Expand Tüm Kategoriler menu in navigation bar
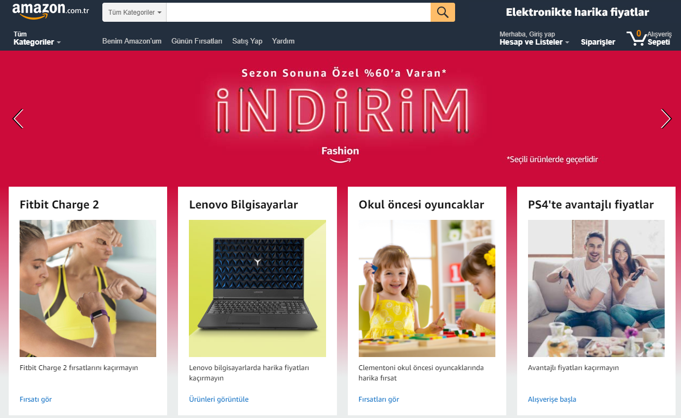This screenshot has width=681, height=418. pos(37,39)
